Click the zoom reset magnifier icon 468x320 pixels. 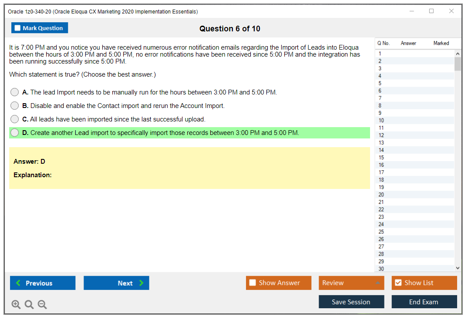click(x=29, y=305)
